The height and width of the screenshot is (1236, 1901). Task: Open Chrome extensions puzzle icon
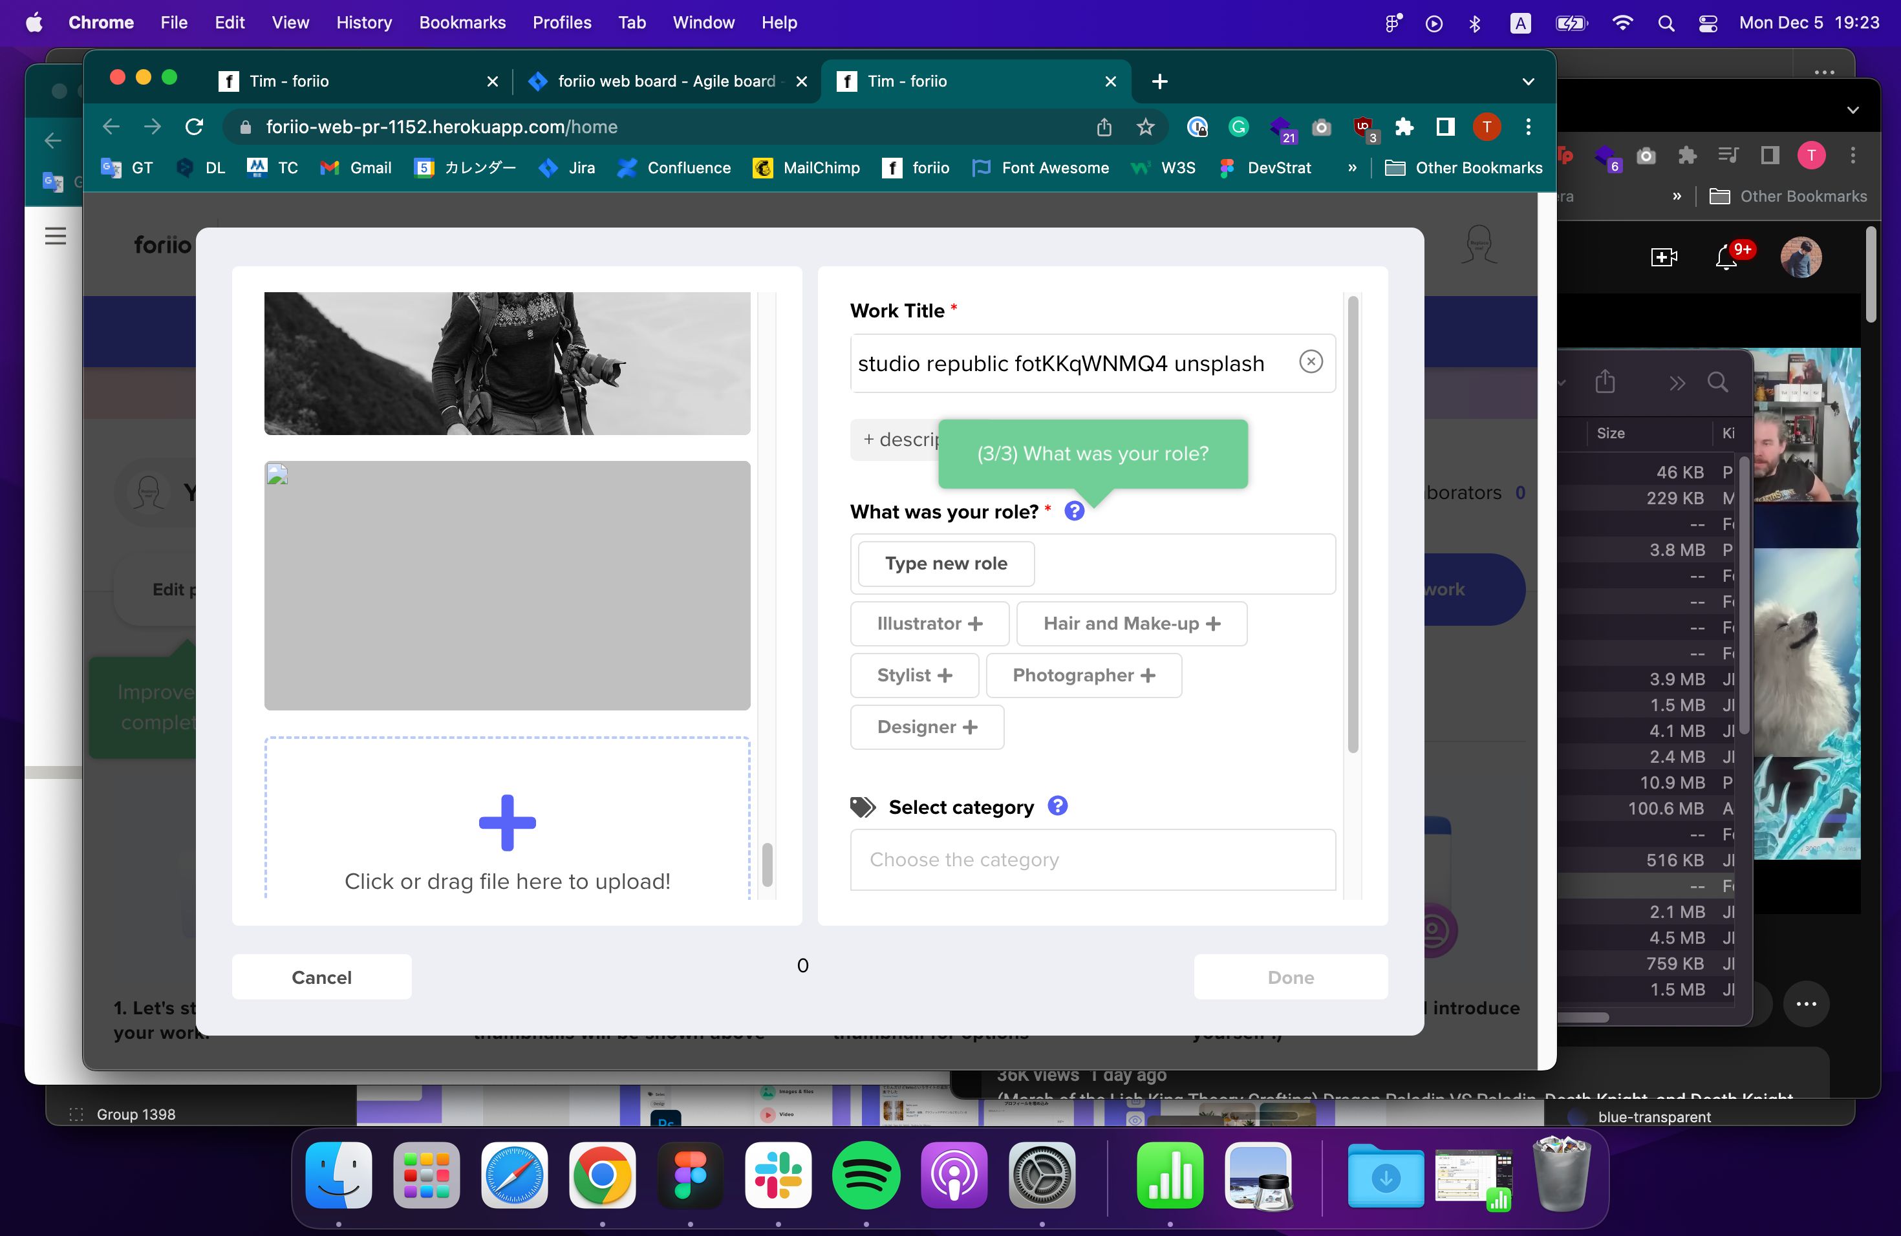(1403, 127)
